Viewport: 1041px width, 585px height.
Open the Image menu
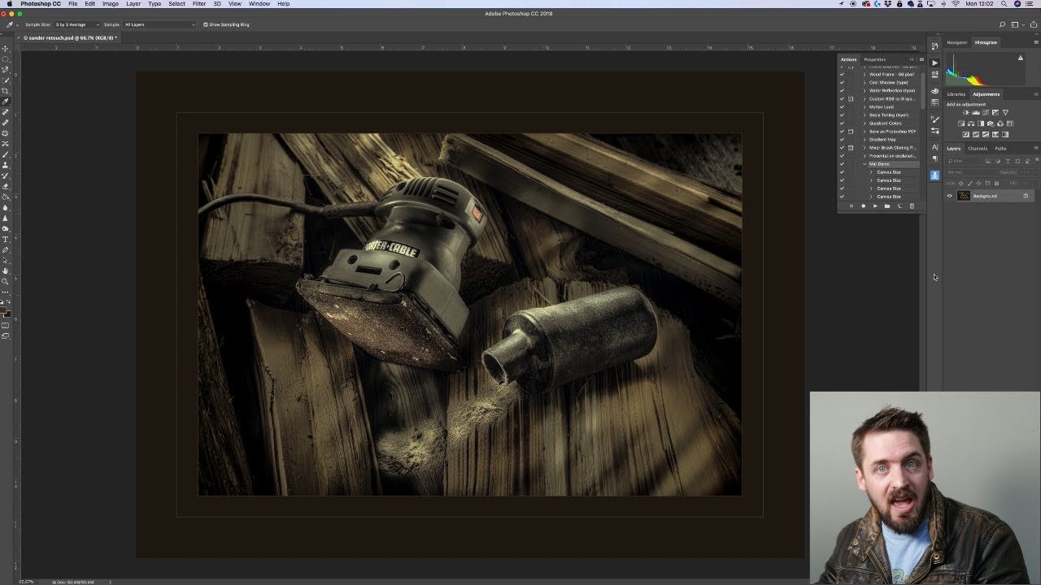click(x=111, y=4)
